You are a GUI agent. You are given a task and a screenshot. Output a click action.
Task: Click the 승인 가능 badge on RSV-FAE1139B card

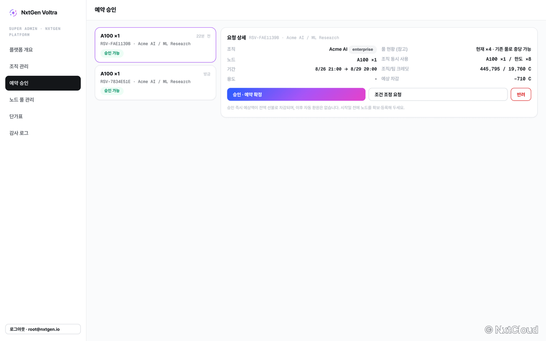click(x=112, y=53)
